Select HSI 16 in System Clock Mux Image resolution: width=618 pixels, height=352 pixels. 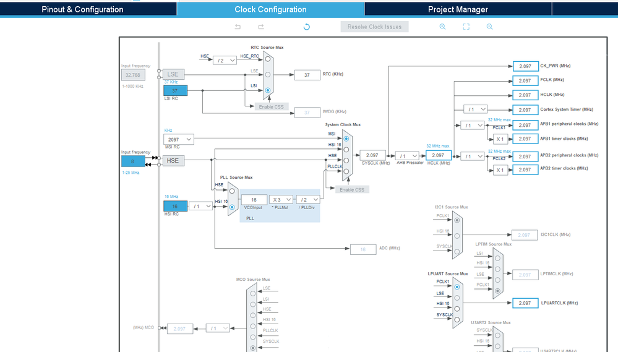pos(346,150)
